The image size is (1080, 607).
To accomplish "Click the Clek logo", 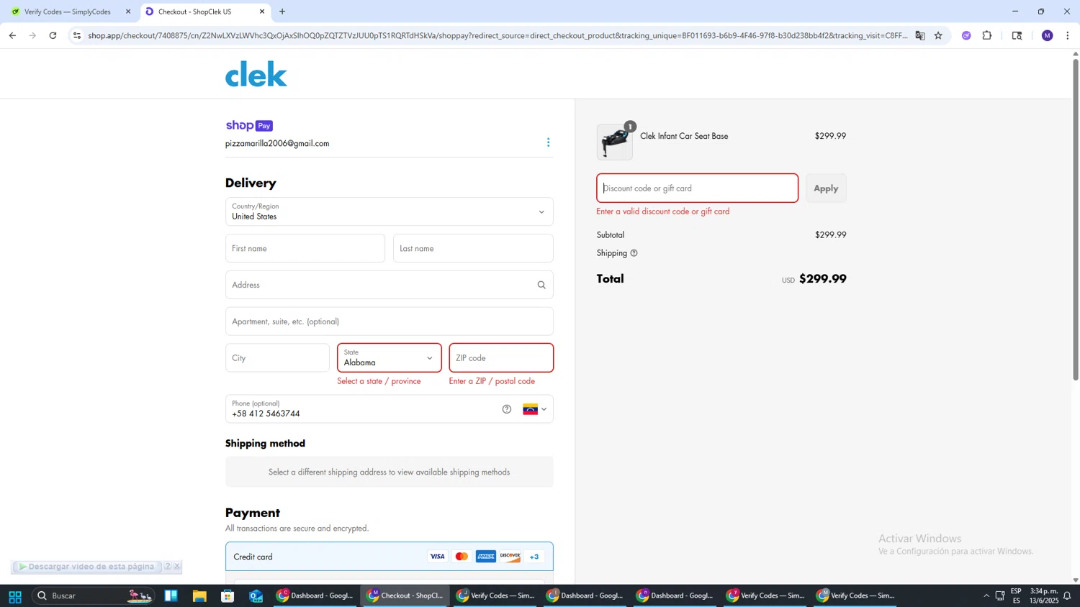I will (x=256, y=73).
